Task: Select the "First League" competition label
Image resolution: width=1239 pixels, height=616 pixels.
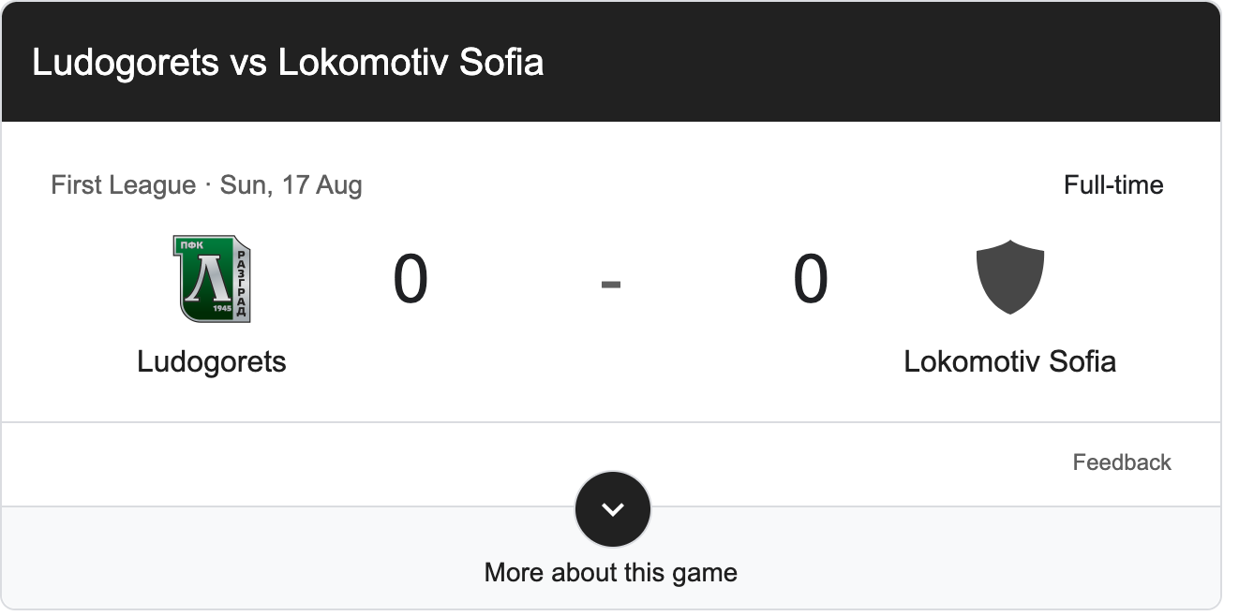Action: point(123,185)
